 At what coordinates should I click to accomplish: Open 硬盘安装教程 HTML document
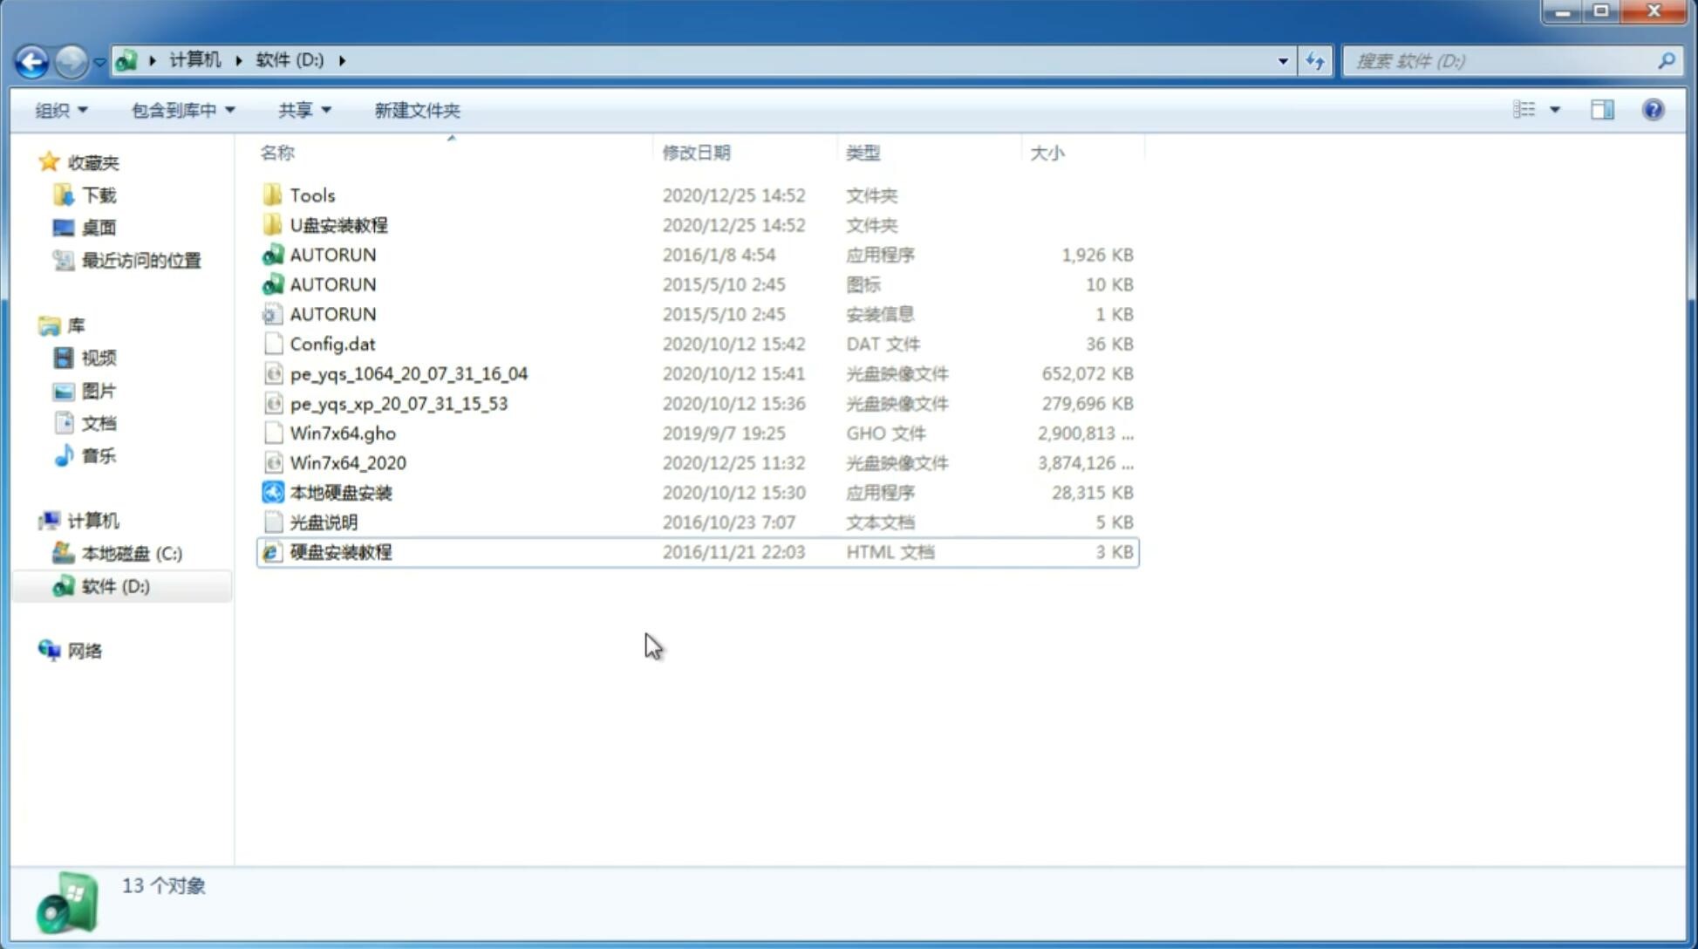pos(340,551)
